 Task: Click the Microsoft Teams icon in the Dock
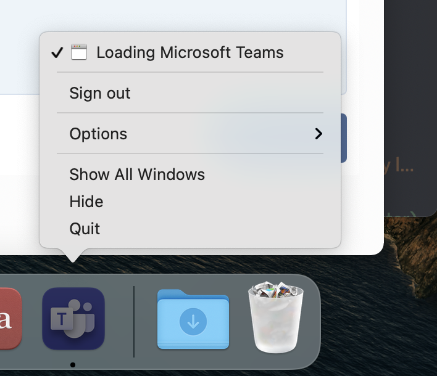coord(73,319)
